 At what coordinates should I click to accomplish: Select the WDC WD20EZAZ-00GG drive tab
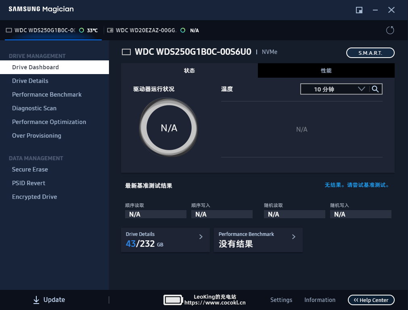coord(153,30)
